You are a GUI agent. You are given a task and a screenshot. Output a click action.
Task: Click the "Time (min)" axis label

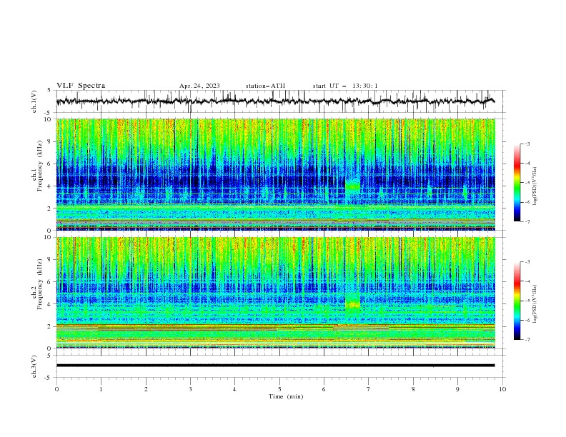tap(286, 396)
